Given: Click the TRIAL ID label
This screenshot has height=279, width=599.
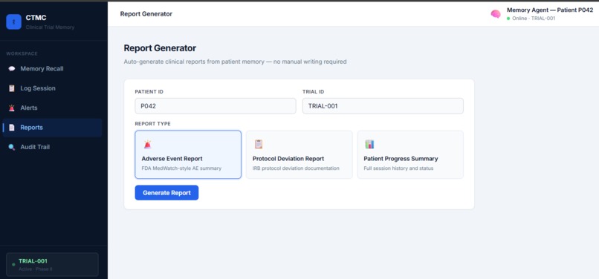Looking at the screenshot, I should click(x=314, y=91).
